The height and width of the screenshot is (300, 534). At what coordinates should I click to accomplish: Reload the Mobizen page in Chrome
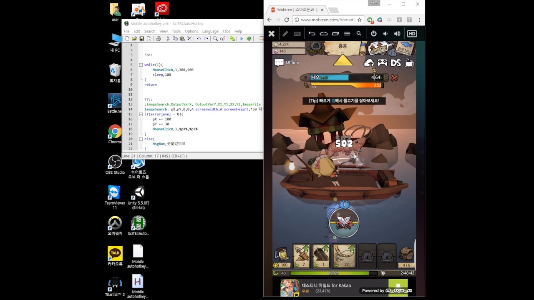pos(287,20)
